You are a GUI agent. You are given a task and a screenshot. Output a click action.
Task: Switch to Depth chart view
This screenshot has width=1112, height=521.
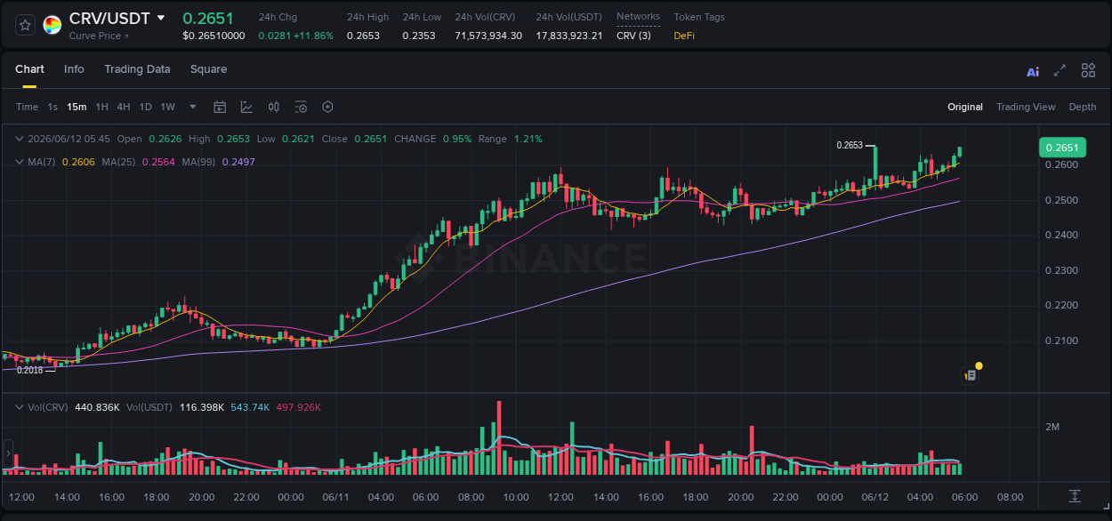point(1083,107)
